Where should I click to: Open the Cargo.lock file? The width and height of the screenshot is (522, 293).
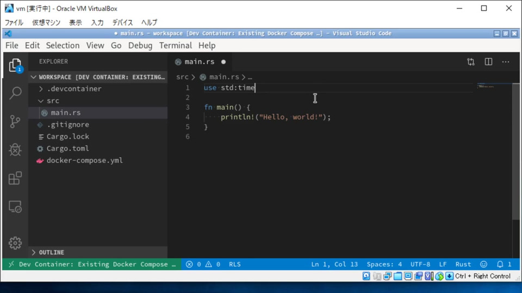tap(67, 137)
